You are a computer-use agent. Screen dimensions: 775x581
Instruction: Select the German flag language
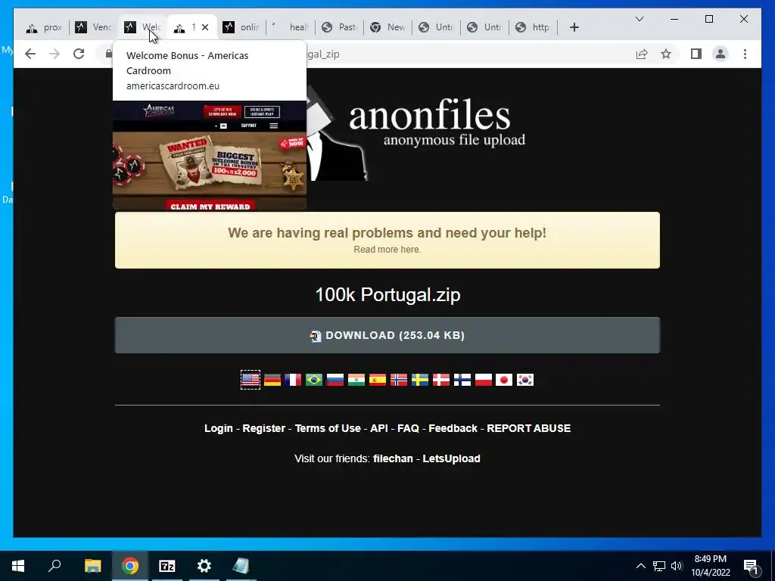point(272,380)
